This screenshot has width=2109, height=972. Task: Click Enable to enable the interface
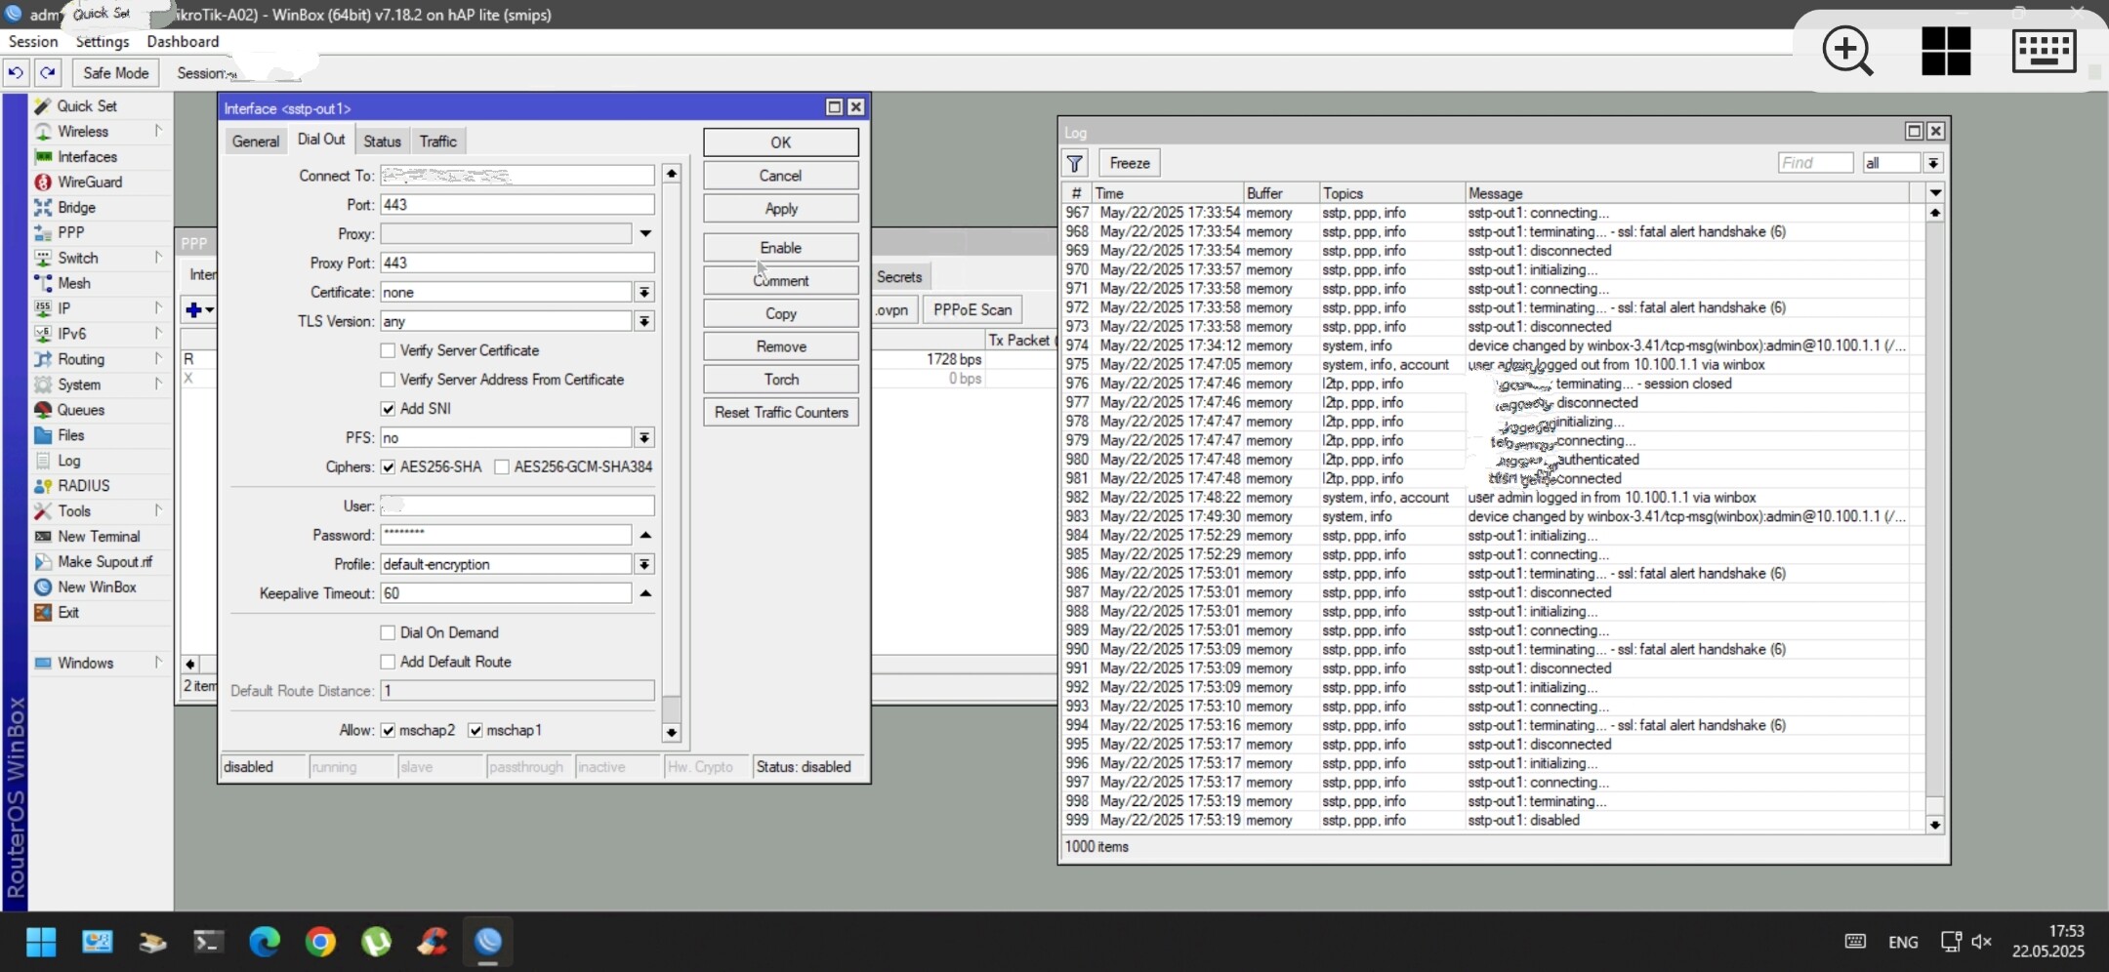tap(781, 248)
